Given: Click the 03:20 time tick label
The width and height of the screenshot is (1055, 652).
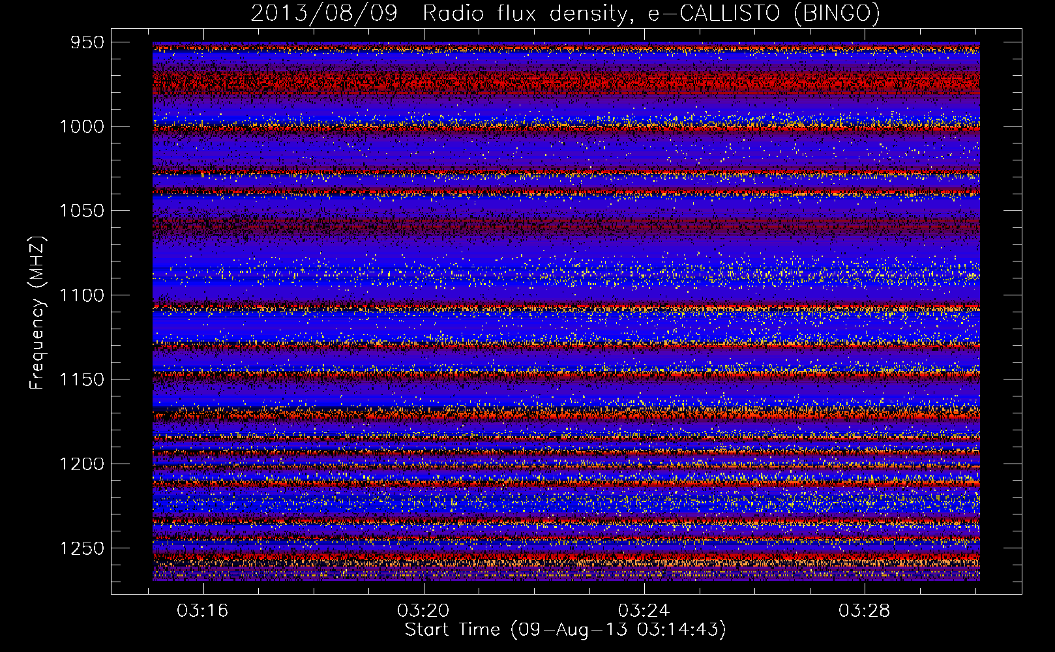Looking at the screenshot, I should 424,610.
